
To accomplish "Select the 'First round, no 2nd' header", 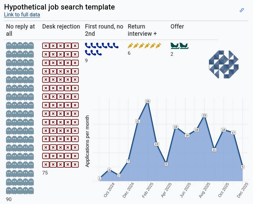I will [x=104, y=30].
